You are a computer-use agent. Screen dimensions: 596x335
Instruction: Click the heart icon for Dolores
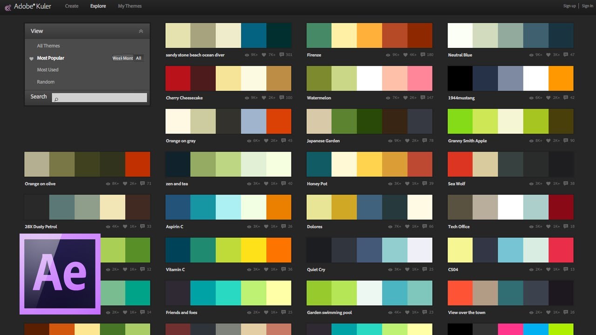[407, 227]
